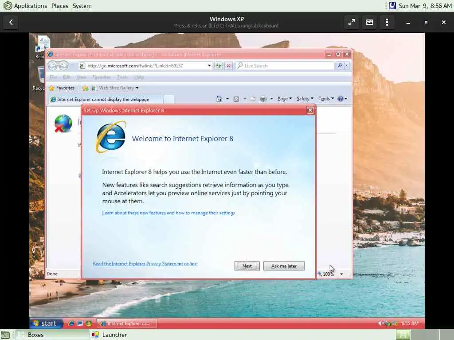Open the System menu in top panel

[82, 6]
